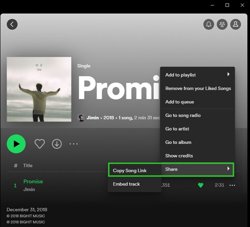Select Go to album in the context menu
Image resolution: width=250 pixels, height=227 pixels.
coord(197,142)
